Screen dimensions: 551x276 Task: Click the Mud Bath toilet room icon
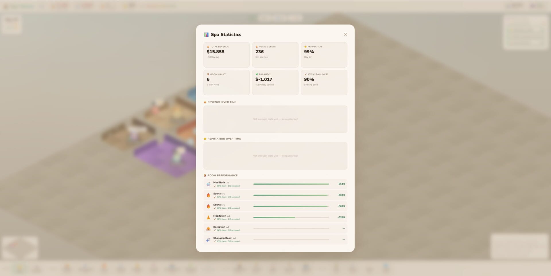coord(208,184)
